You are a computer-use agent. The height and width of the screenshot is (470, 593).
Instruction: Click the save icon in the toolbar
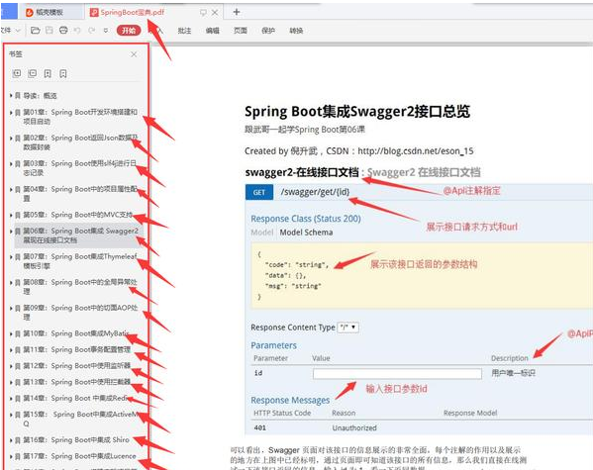(x=49, y=31)
